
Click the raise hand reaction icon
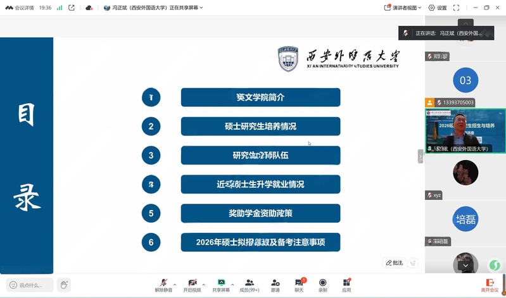(63, 285)
